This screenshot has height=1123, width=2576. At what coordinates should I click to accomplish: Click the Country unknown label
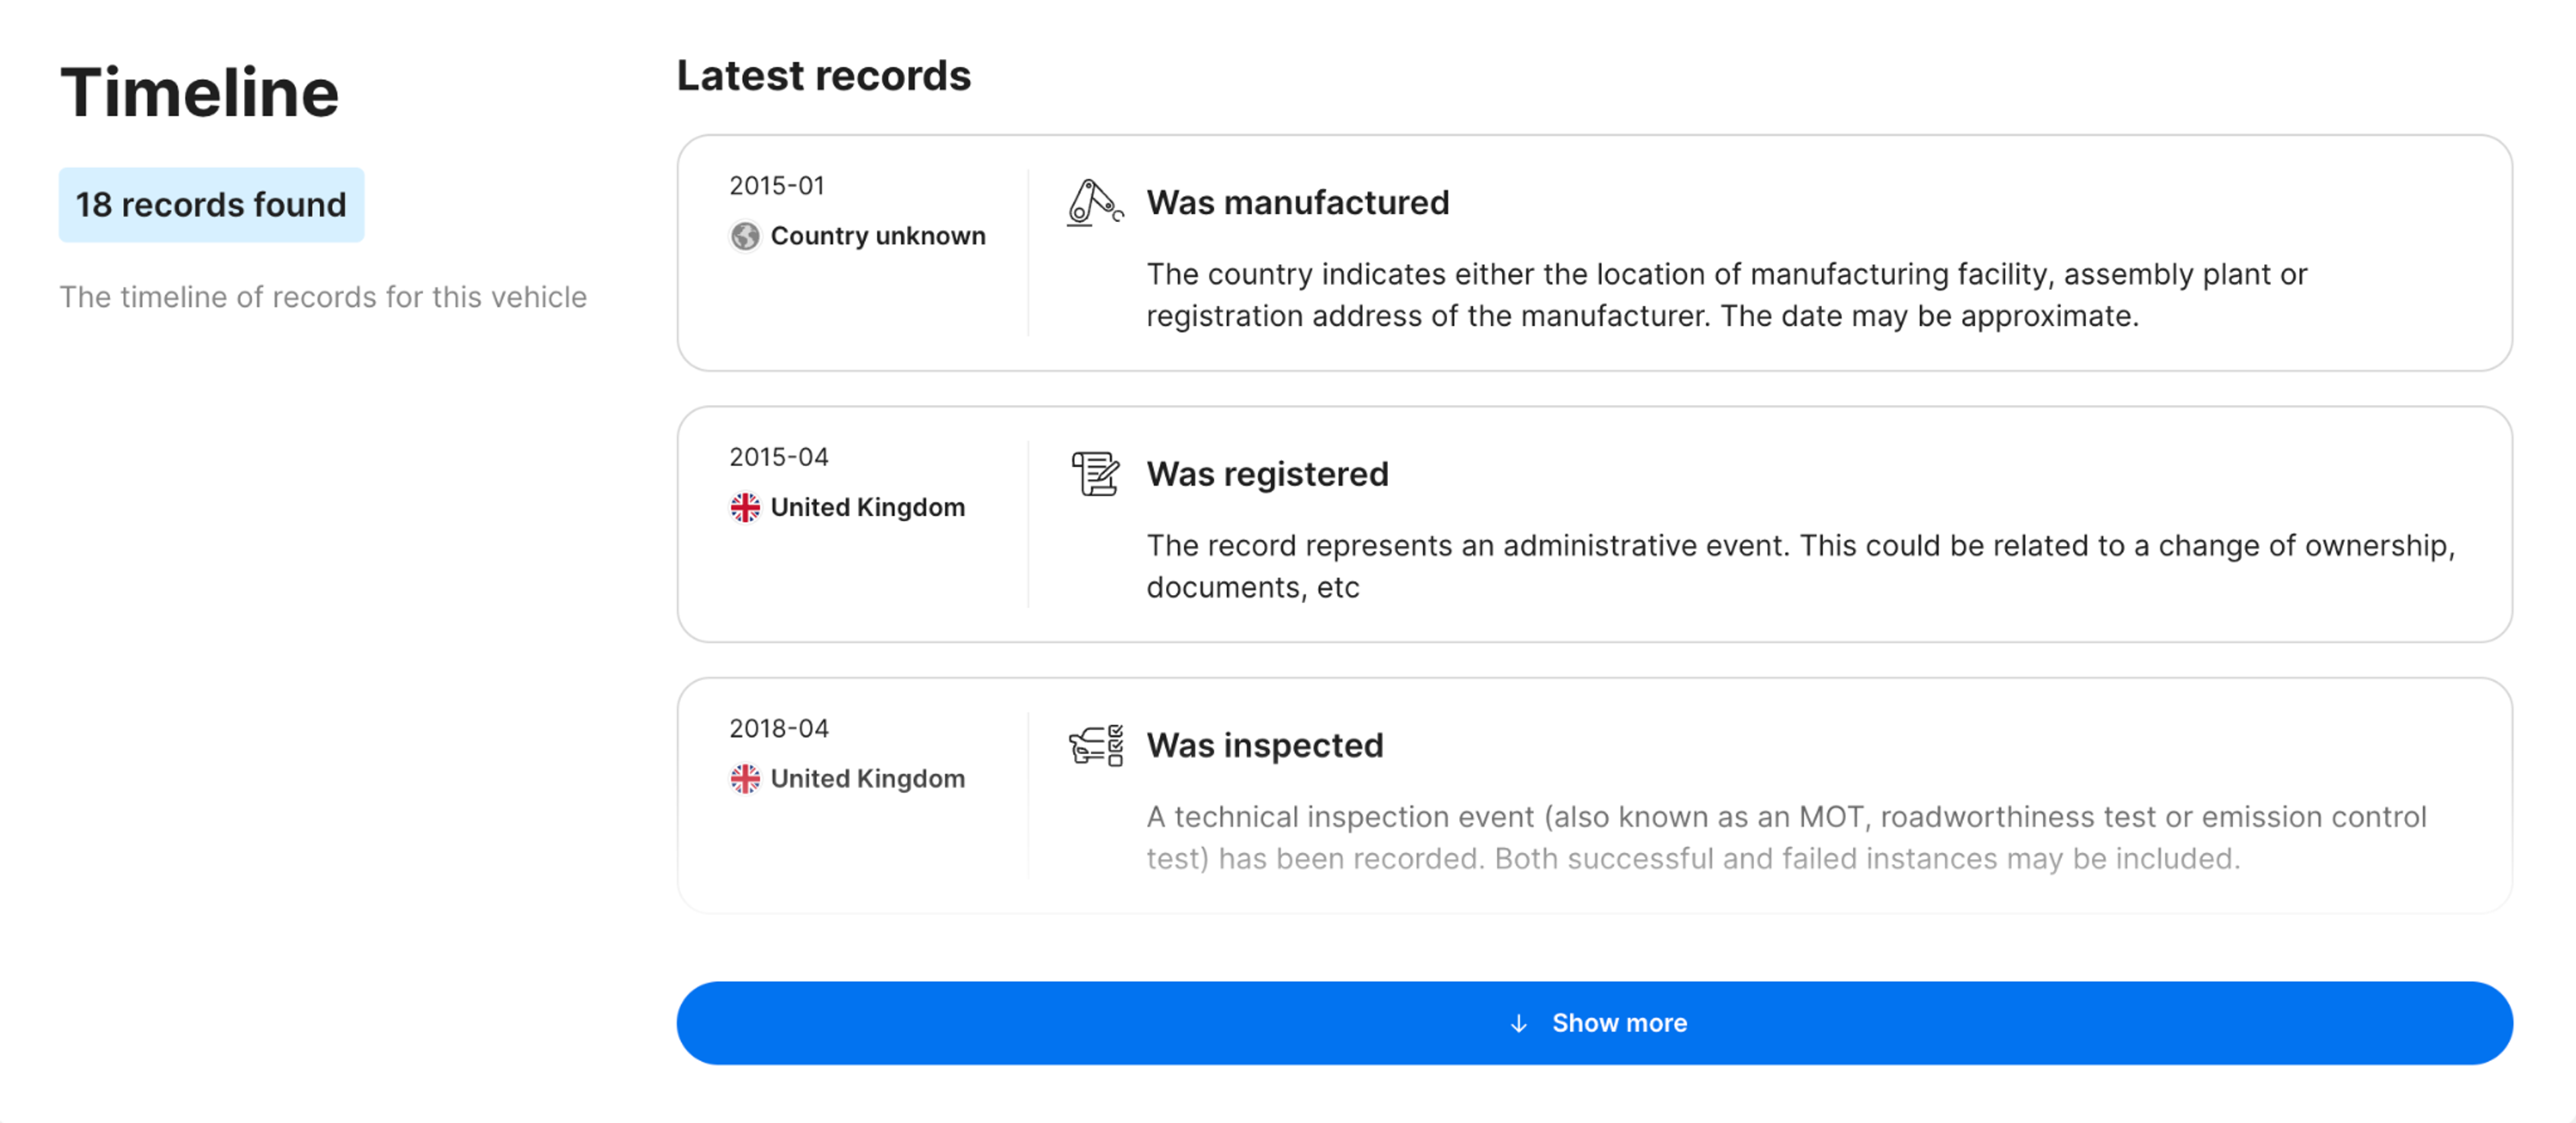[877, 236]
